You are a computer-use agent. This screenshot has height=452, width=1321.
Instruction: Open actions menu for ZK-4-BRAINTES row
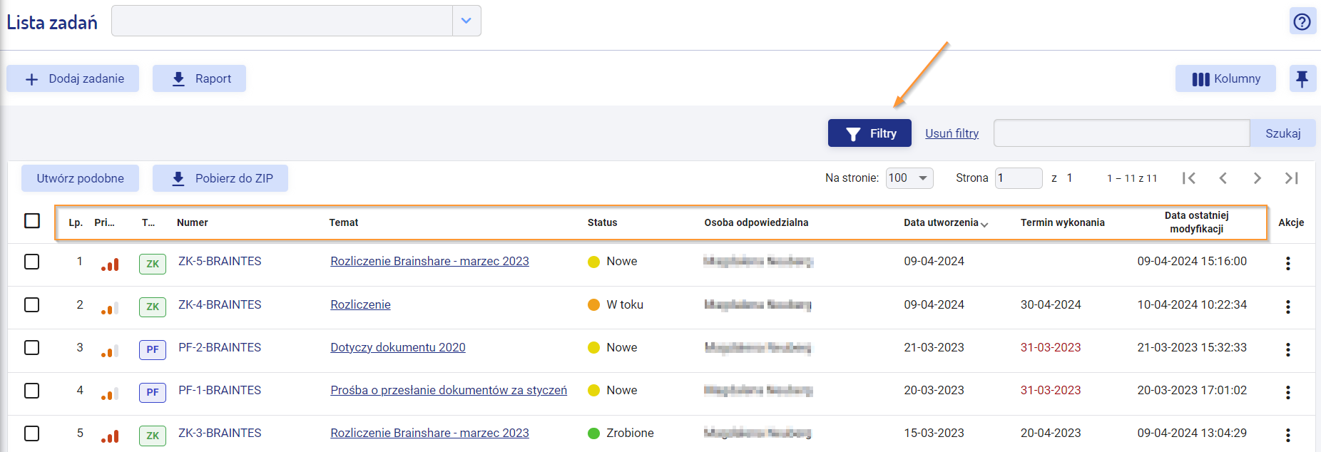(x=1288, y=307)
